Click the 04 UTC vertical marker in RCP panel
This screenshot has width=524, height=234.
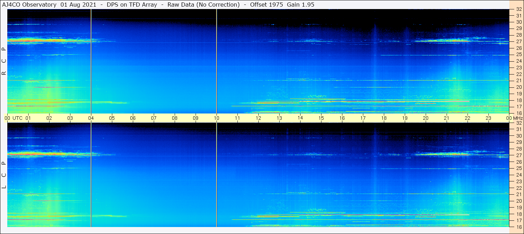(x=91, y=61)
